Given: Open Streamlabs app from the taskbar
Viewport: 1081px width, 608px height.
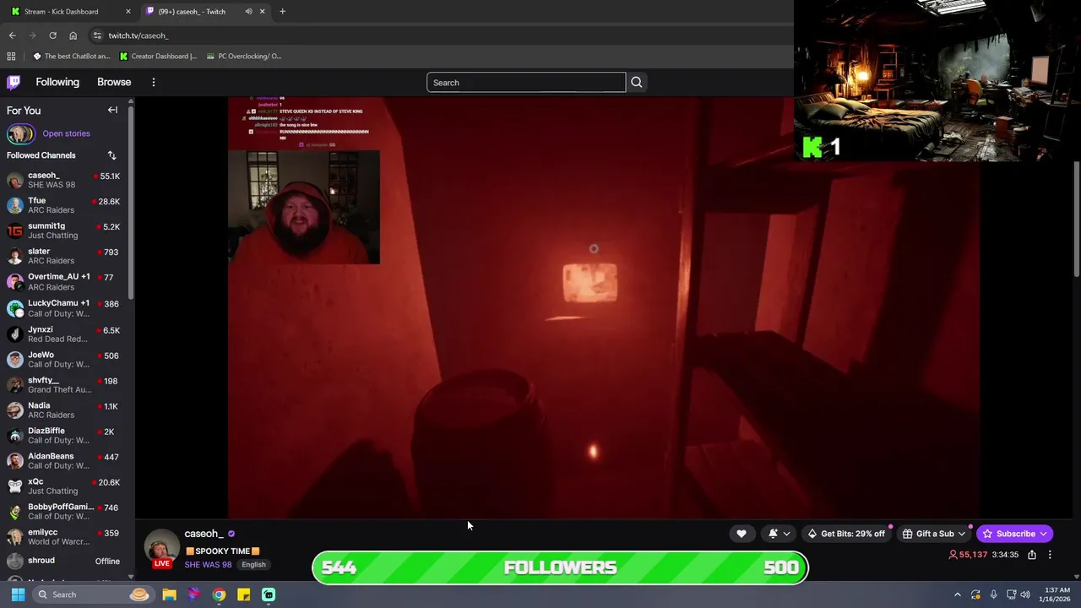Looking at the screenshot, I should pos(269,594).
